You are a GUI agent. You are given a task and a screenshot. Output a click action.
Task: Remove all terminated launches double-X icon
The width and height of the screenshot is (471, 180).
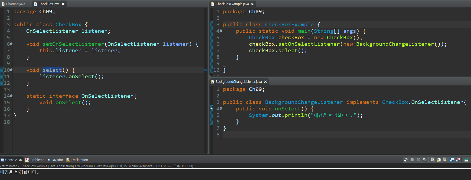424,160
